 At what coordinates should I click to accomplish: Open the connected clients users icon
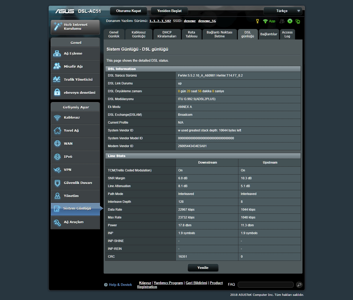282,21
